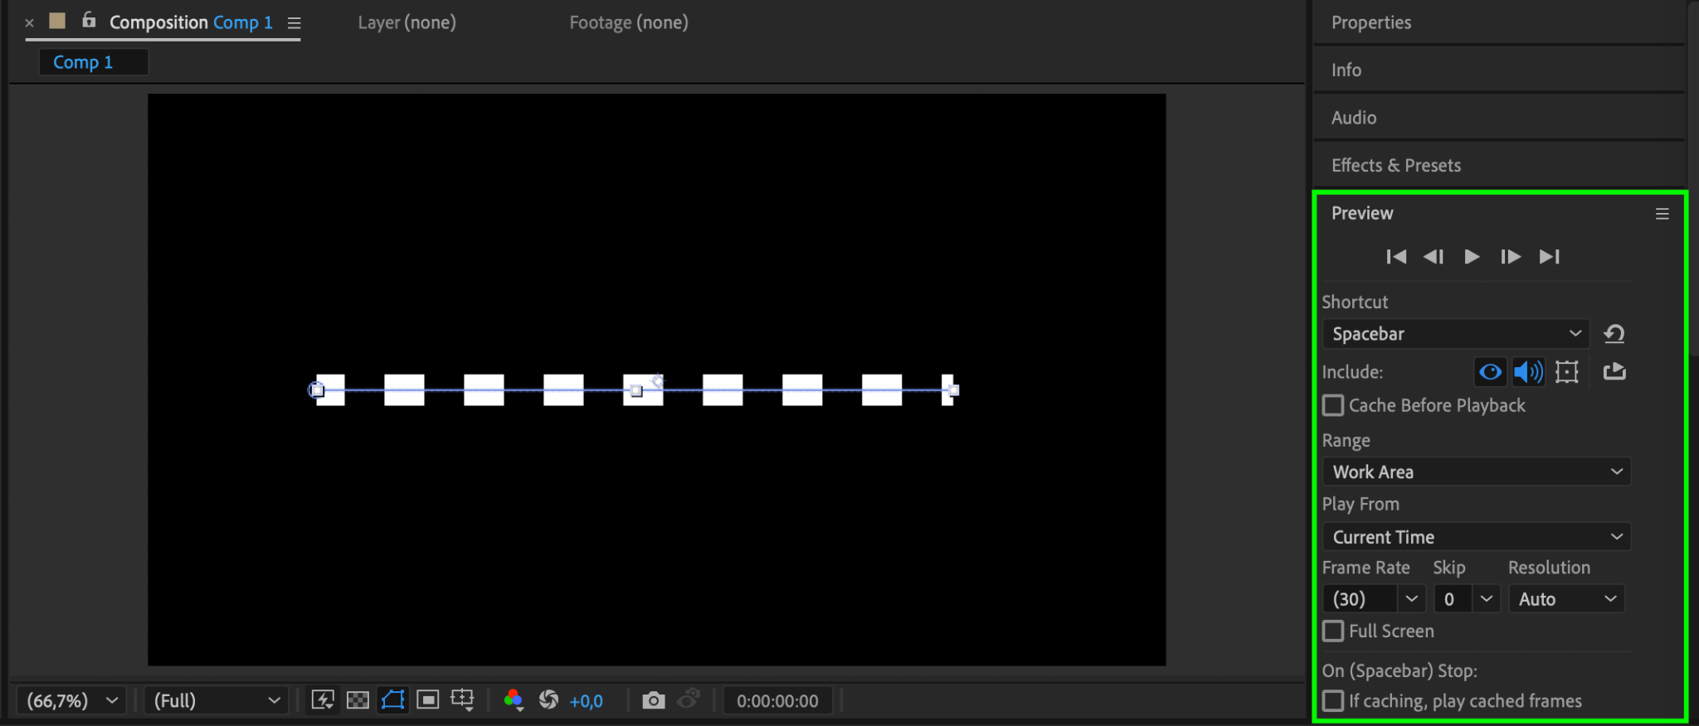The height and width of the screenshot is (726, 1699).
Task: Open the magnification dropdown showing (66,7%)
Action: pyautogui.click(x=72, y=701)
